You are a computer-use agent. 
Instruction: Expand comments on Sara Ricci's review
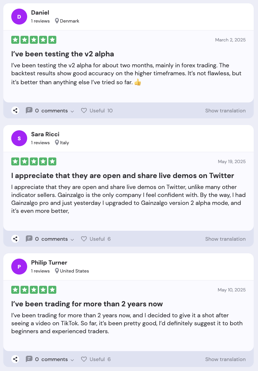(55, 239)
